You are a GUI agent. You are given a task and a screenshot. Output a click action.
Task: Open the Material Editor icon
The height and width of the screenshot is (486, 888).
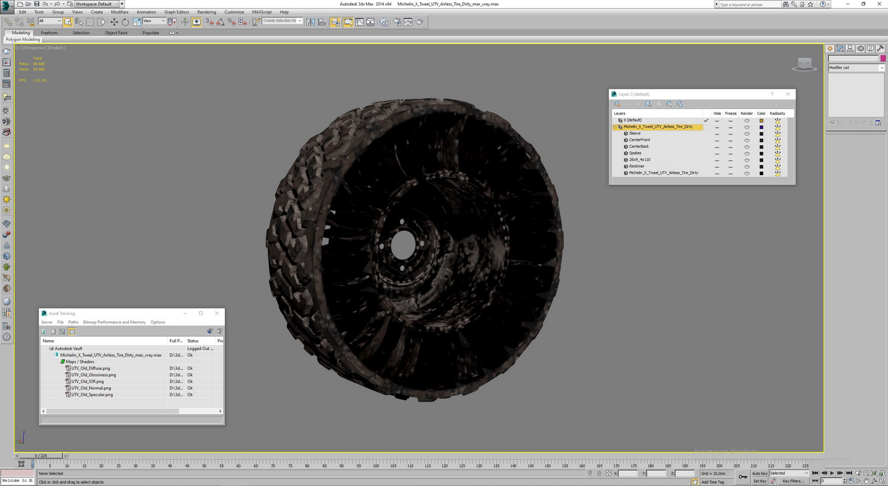tap(384, 22)
